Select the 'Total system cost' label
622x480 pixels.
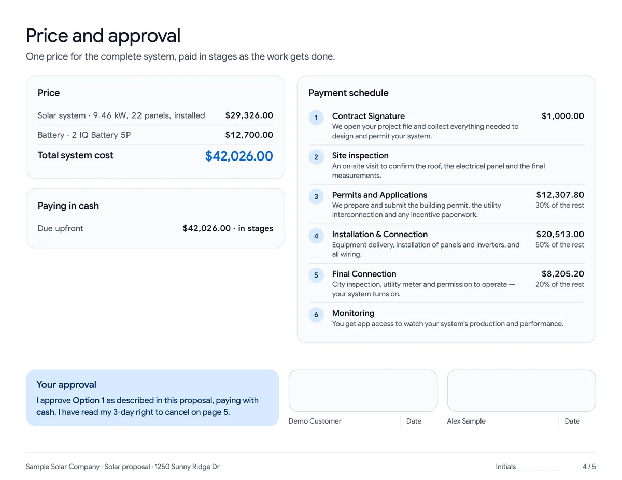tap(75, 155)
